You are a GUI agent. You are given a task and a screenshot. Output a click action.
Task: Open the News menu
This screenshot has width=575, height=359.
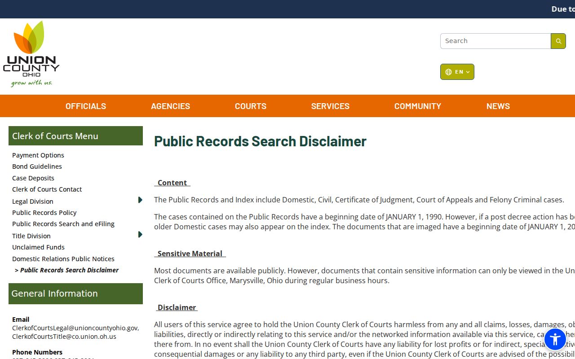(x=498, y=106)
